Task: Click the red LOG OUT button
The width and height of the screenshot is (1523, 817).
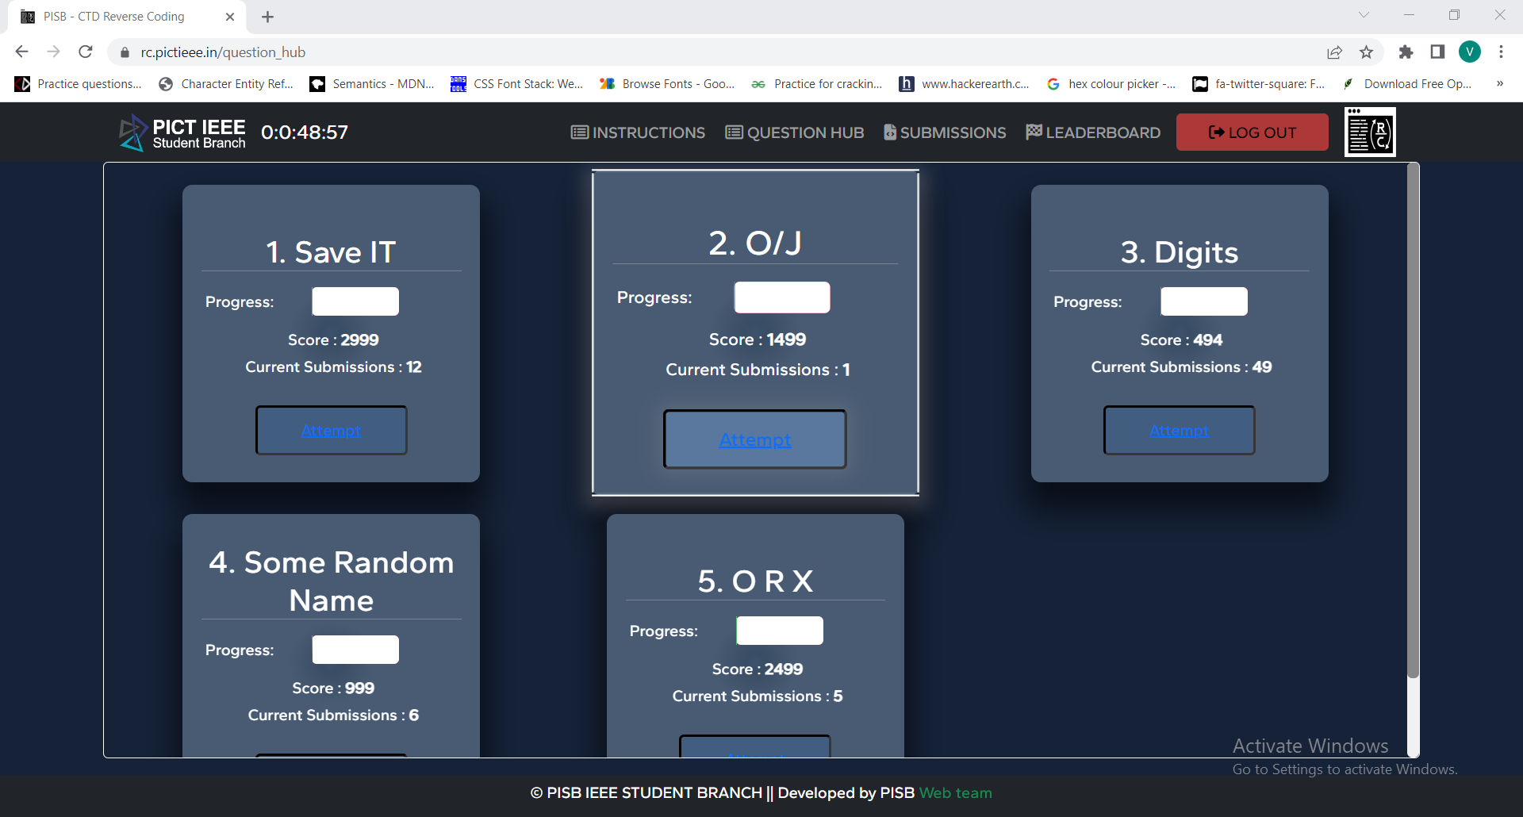Action: (x=1252, y=132)
